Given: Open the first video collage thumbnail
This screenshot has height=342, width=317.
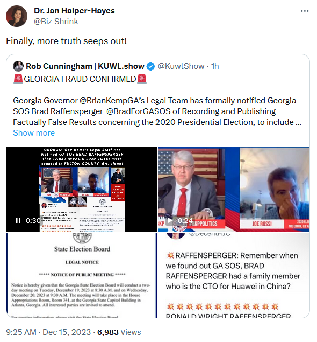Looking at the screenshot, I should (x=82, y=190).
